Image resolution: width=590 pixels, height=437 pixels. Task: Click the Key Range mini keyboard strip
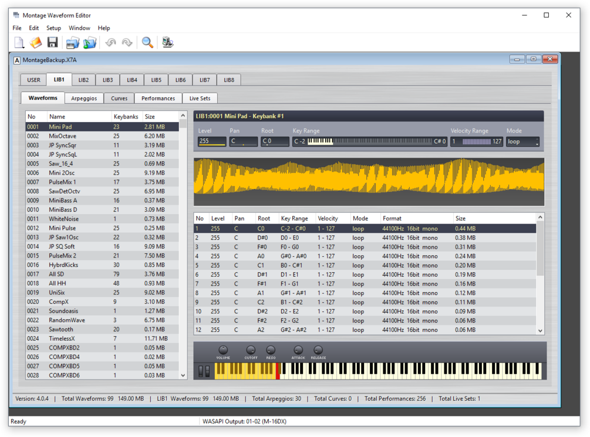tap(369, 141)
